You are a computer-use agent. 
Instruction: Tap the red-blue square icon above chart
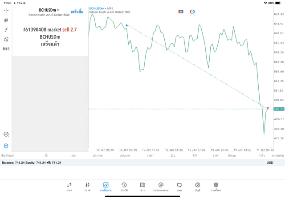tap(181, 12)
